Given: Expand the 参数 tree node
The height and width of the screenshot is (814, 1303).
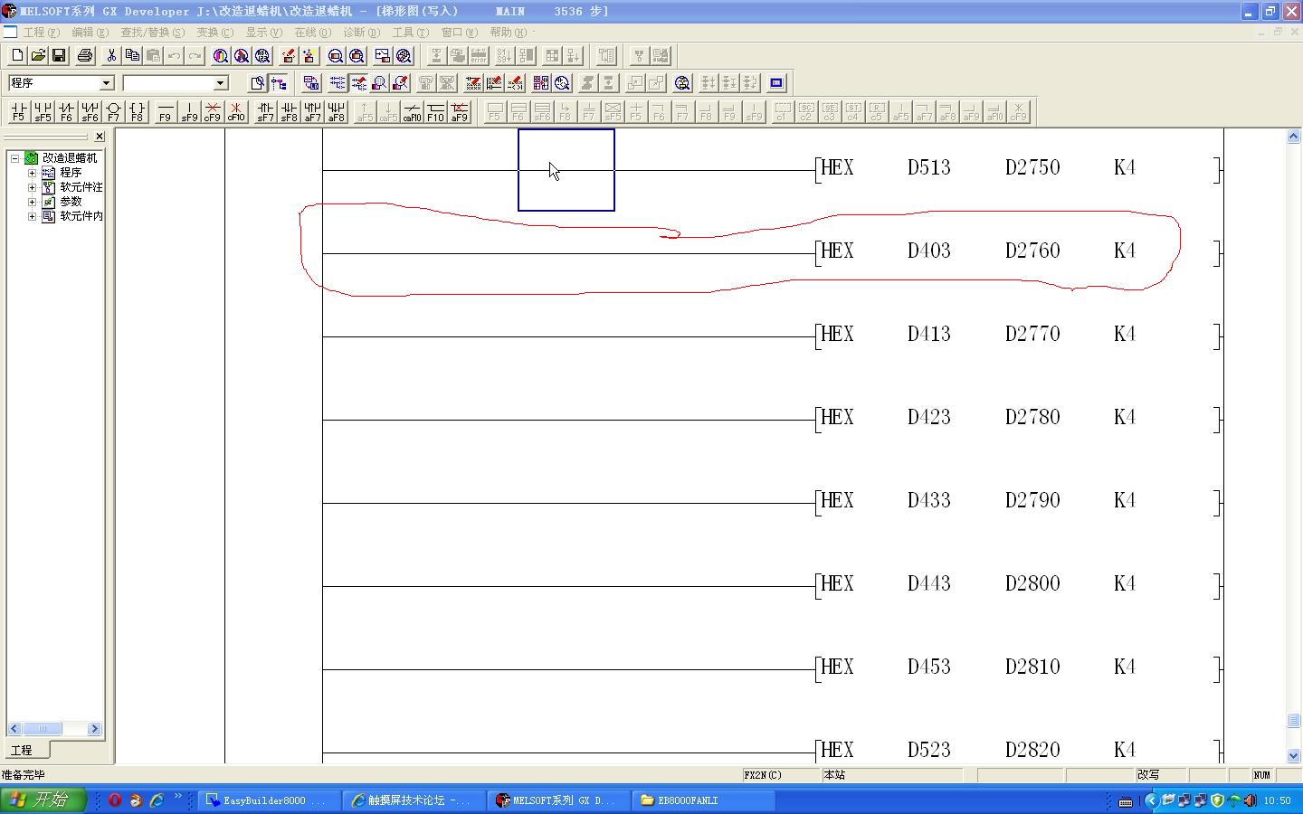Looking at the screenshot, I should 32,202.
